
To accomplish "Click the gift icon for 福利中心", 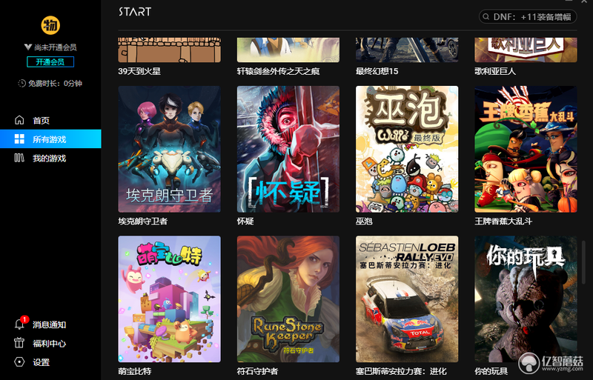I will [19, 343].
